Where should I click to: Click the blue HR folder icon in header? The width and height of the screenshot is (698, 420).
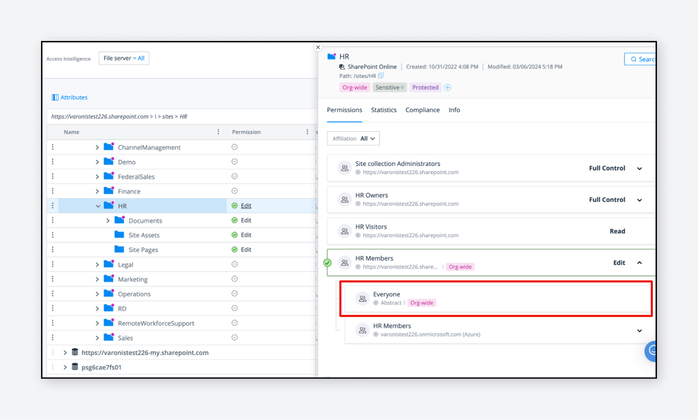pos(331,55)
